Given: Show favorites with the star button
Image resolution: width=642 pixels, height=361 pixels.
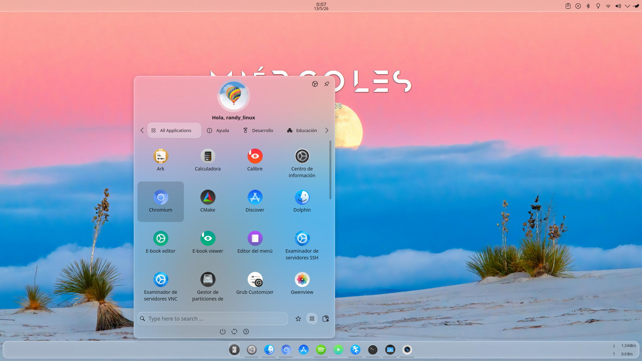Looking at the screenshot, I should pos(298,319).
